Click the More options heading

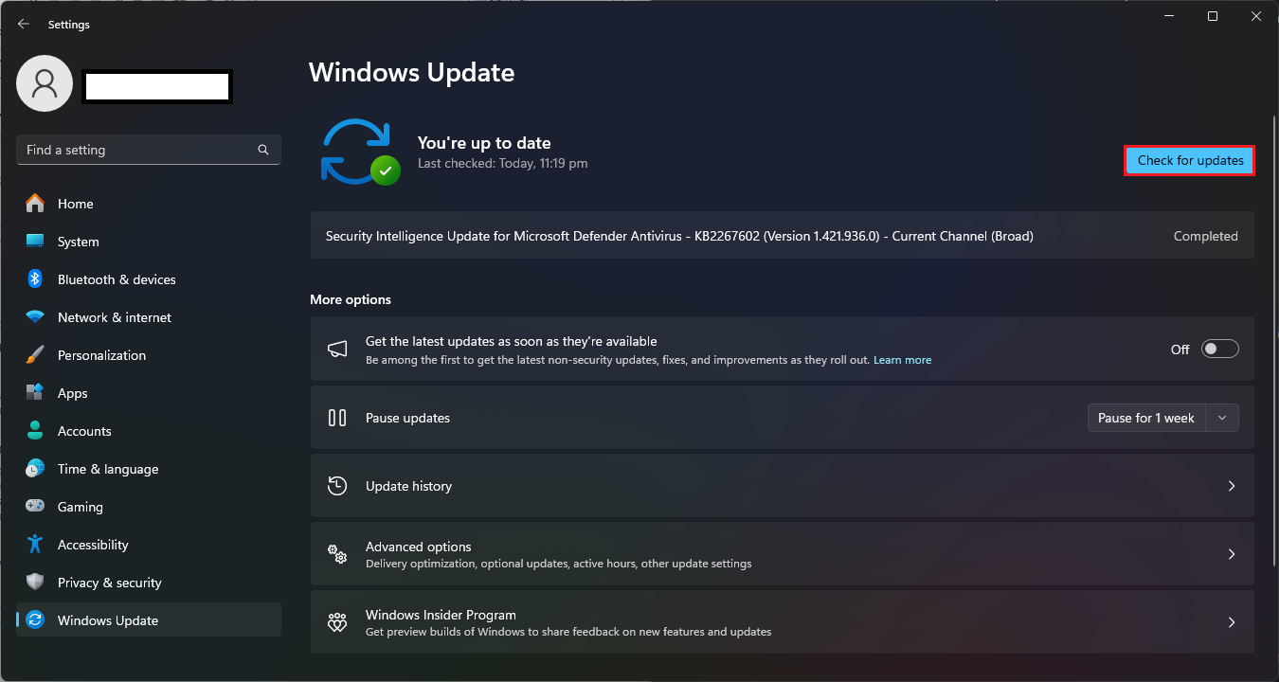tap(351, 299)
